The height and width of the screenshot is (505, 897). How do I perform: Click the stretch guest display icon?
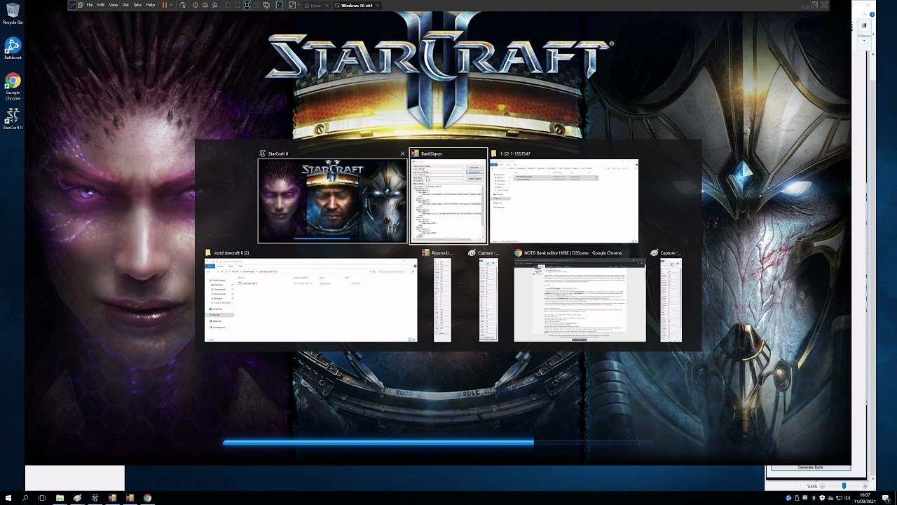pos(292,5)
